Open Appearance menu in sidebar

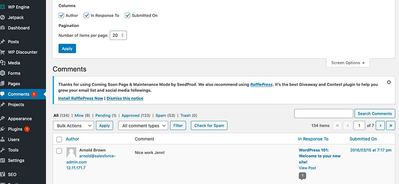coord(20,119)
